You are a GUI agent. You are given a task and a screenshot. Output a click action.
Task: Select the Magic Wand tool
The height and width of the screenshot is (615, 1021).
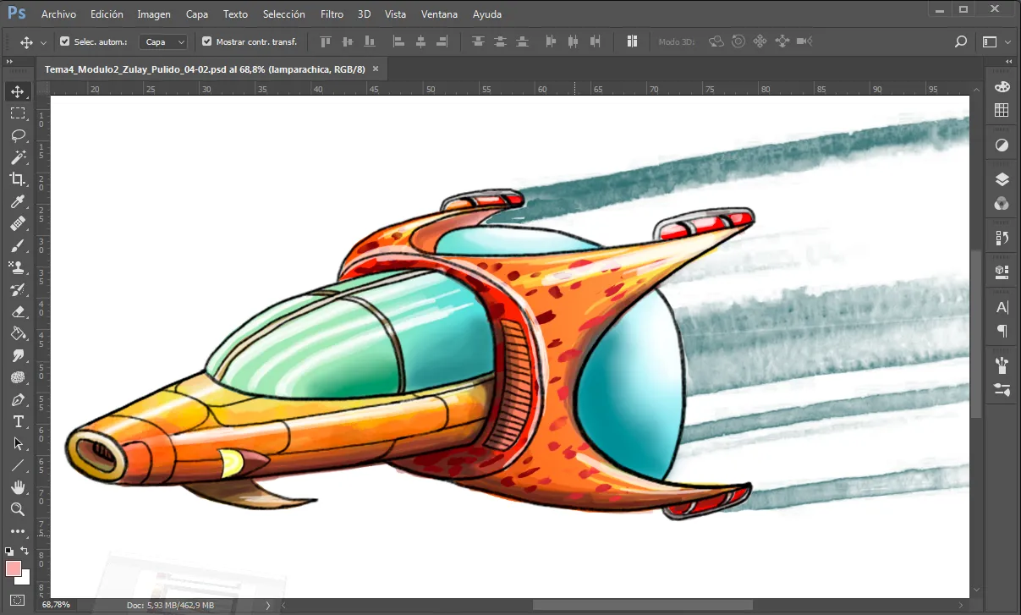coord(17,157)
